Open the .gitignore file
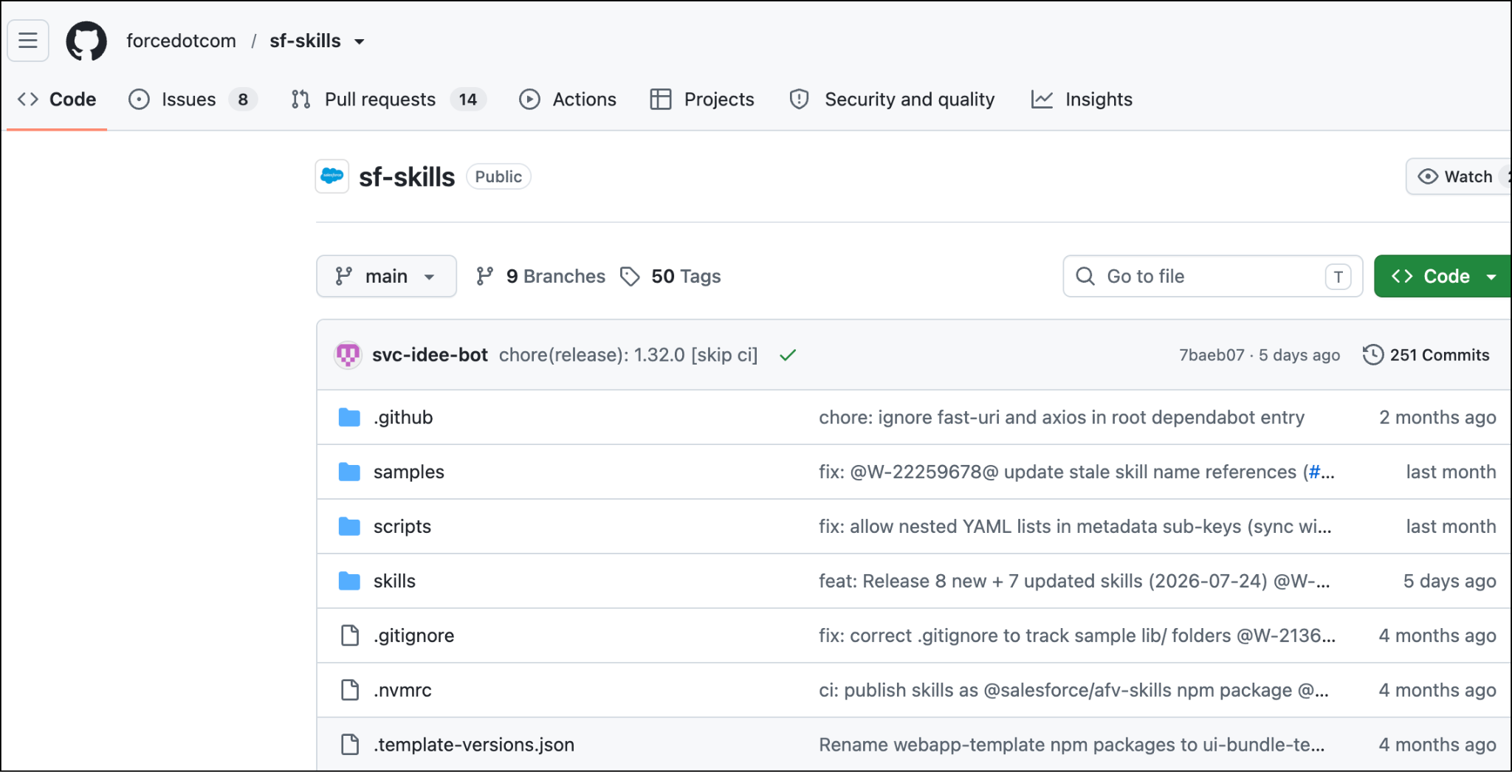Screen dimensions: 1512x772 point(414,635)
